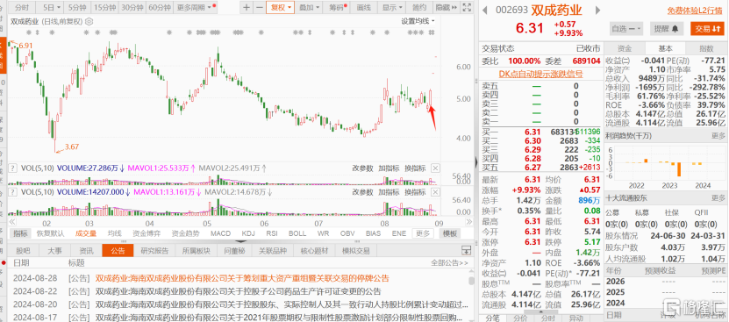Zoom in chart with plus icon

click(247, 7)
